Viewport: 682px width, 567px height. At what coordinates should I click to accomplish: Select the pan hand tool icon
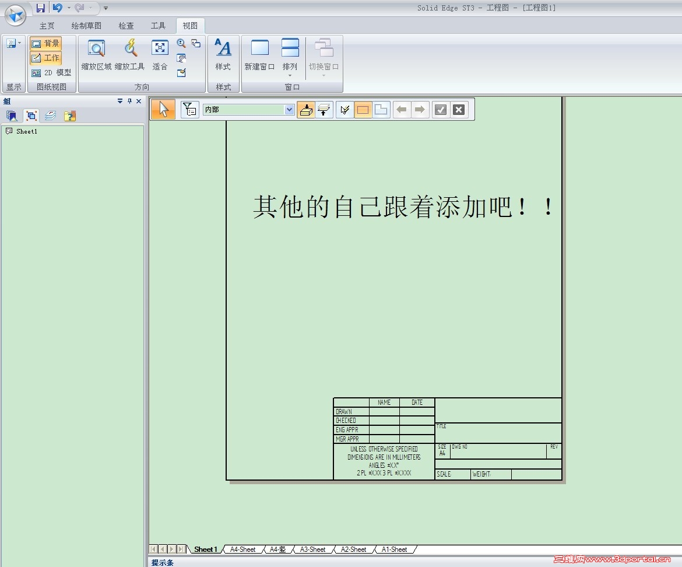[x=181, y=58]
